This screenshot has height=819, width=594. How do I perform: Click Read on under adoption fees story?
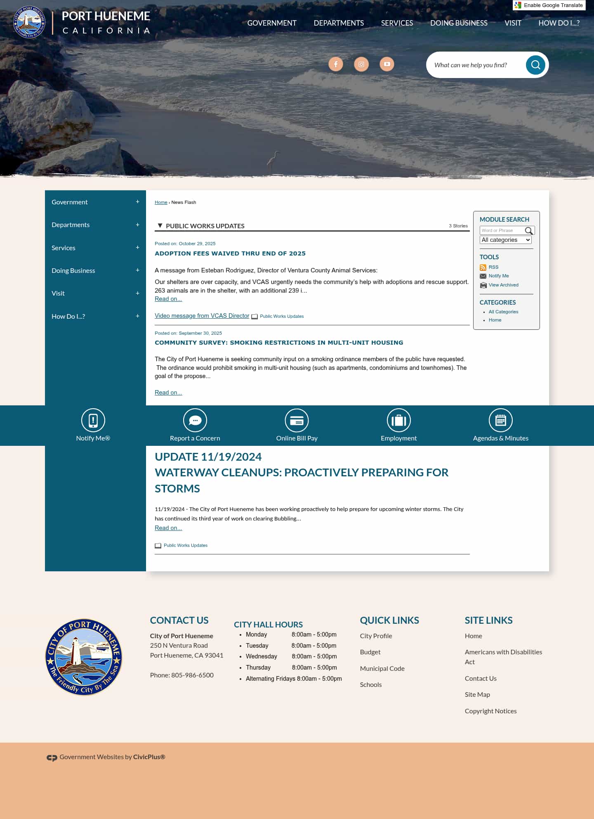[168, 299]
